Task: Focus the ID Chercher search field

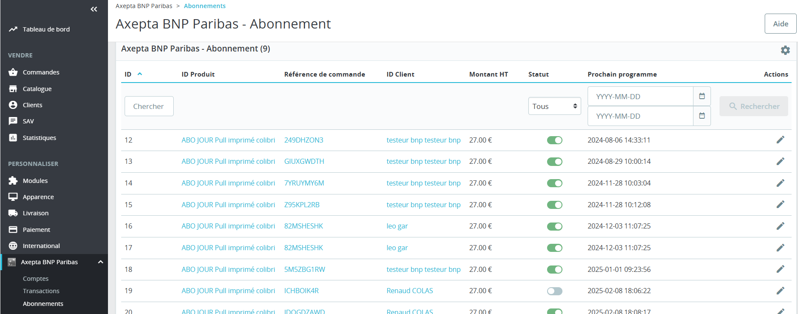Action: point(149,106)
